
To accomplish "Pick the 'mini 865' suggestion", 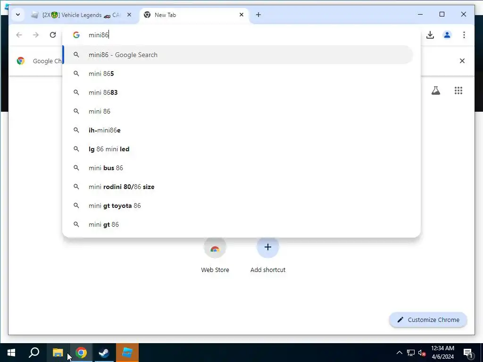I will 238,74.
